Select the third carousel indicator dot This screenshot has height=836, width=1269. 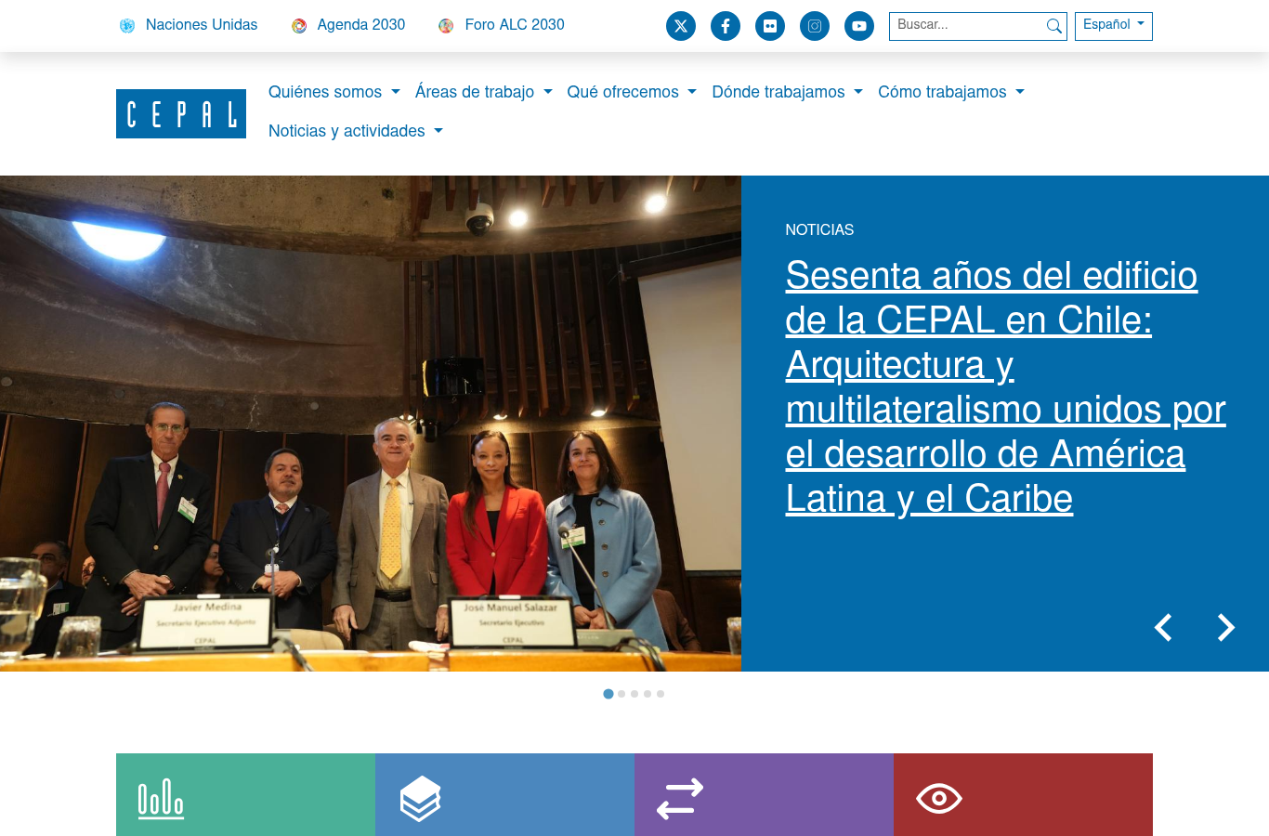coord(634,694)
